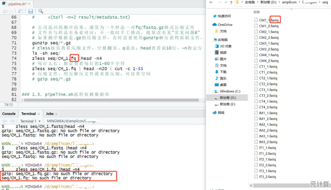This screenshot has height=190, width=331.
Task: Click the forward arrow in editor toolbar
Action: tap(10, 11)
